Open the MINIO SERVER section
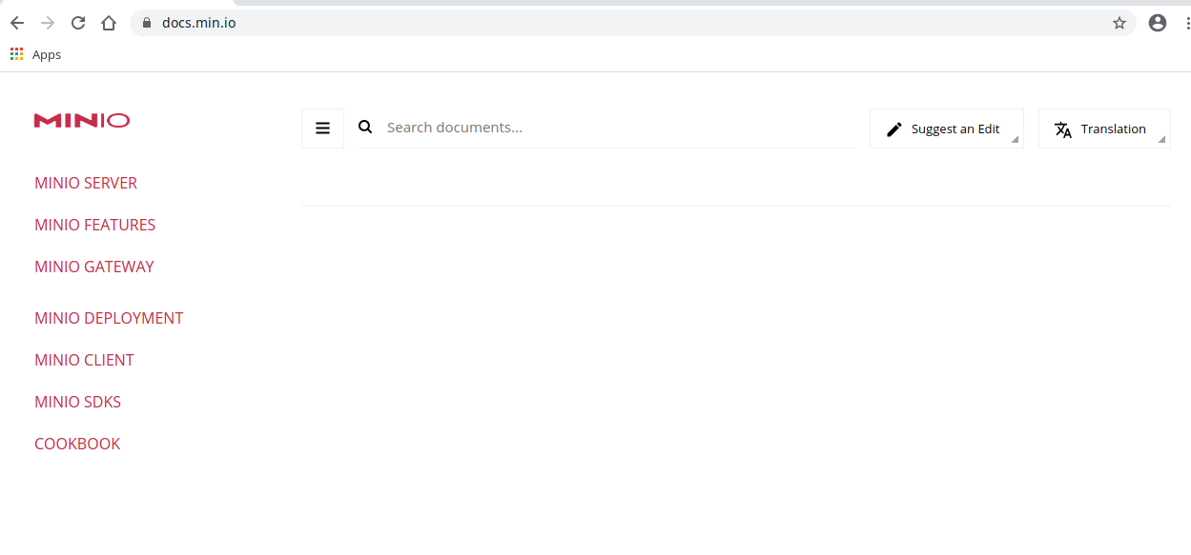The image size is (1191, 555). click(85, 183)
